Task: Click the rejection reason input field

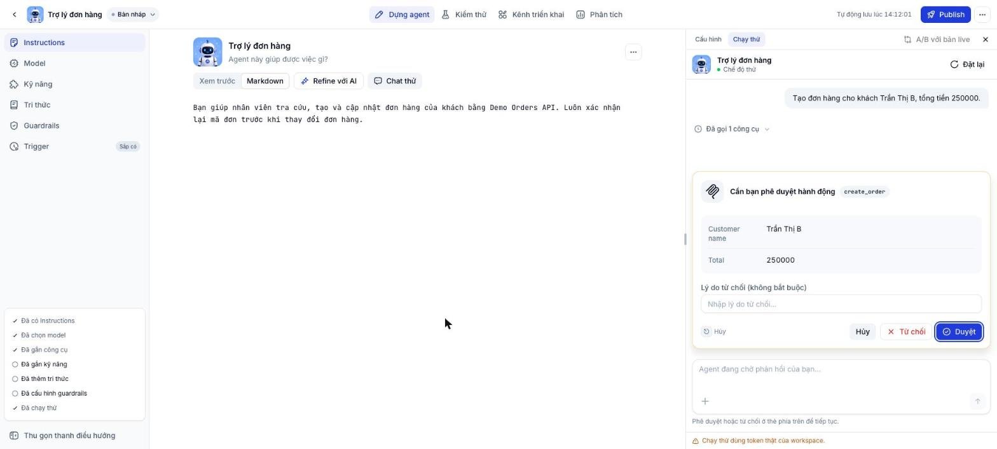Action: click(x=841, y=304)
